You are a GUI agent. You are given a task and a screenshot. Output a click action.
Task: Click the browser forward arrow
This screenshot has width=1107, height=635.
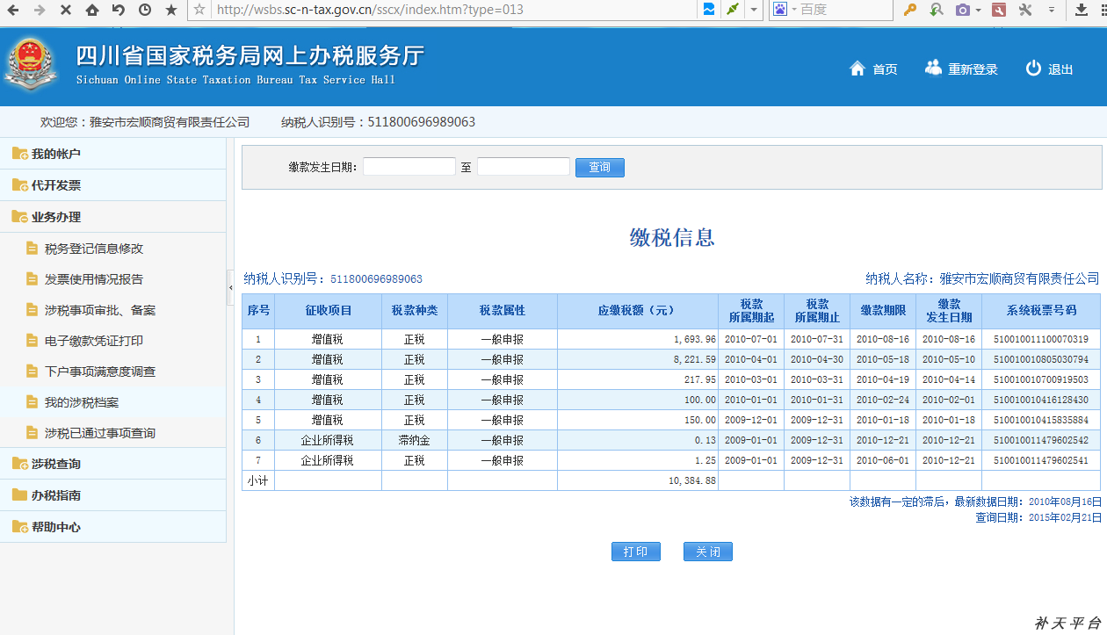40,10
